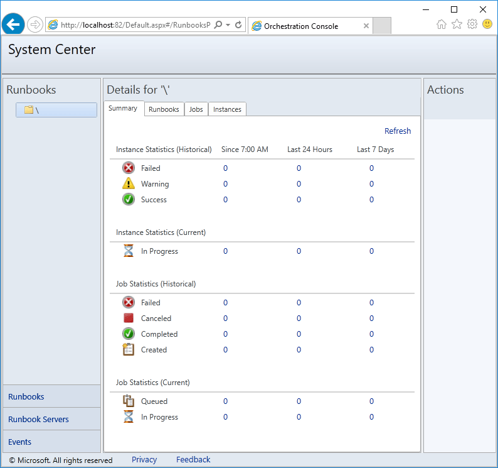Click the green Completed checkmark icon

click(x=129, y=334)
